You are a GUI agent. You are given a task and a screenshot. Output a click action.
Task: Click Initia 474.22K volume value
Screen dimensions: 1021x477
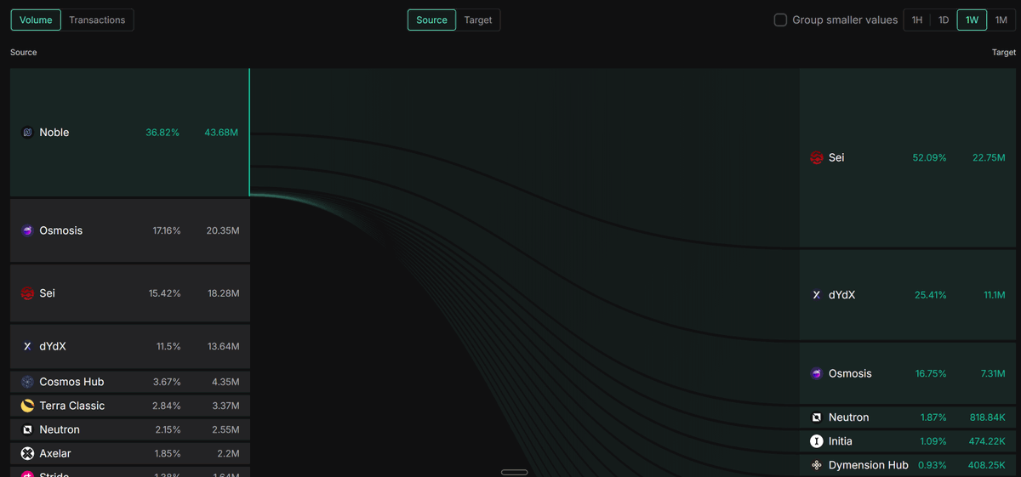coord(988,441)
